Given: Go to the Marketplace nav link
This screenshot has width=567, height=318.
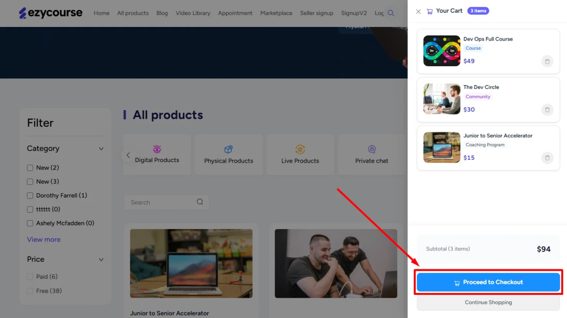Looking at the screenshot, I should click(x=276, y=13).
